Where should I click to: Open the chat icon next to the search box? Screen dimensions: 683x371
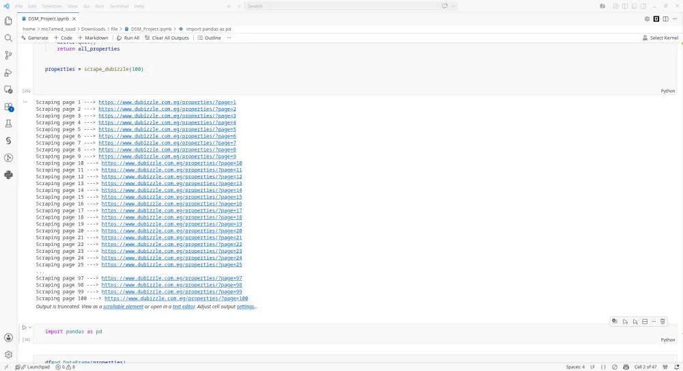click(445, 6)
